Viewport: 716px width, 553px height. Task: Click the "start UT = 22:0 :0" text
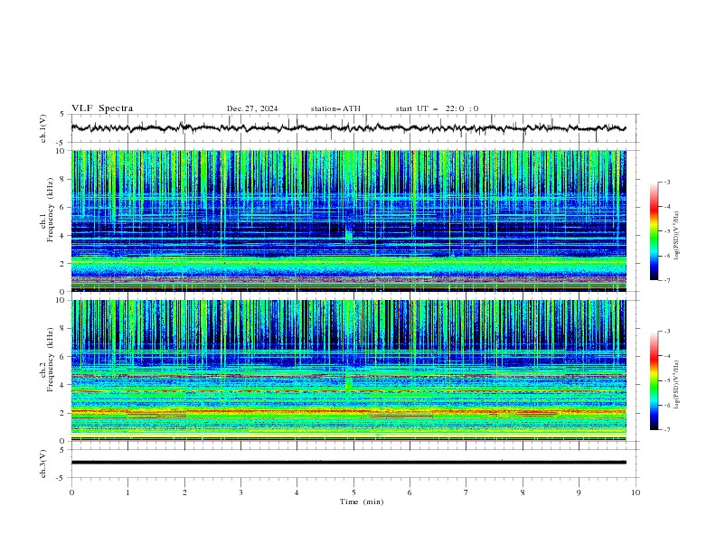(437, 108)
